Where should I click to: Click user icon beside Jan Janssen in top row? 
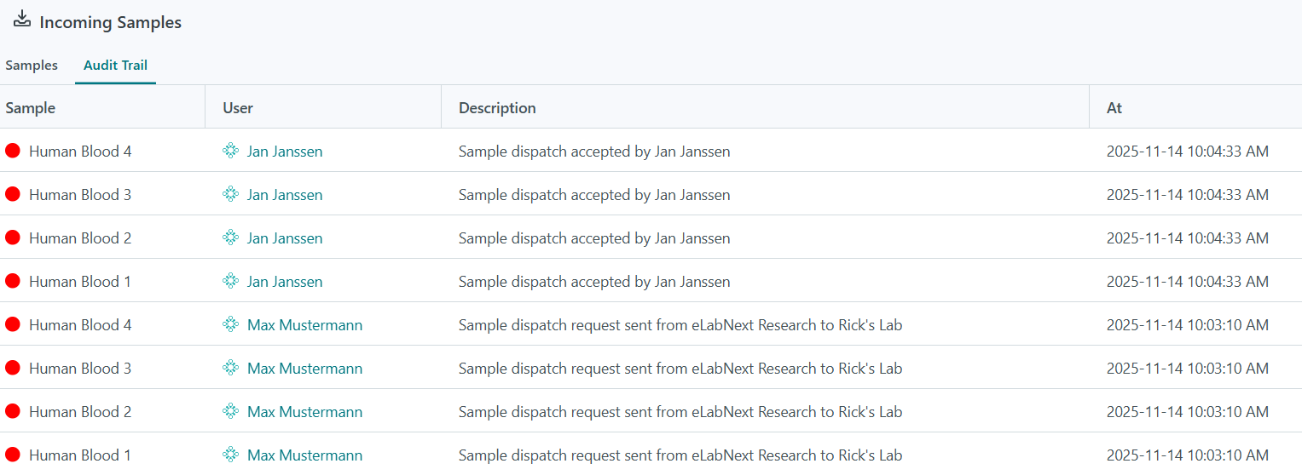(x=230, y=152)
